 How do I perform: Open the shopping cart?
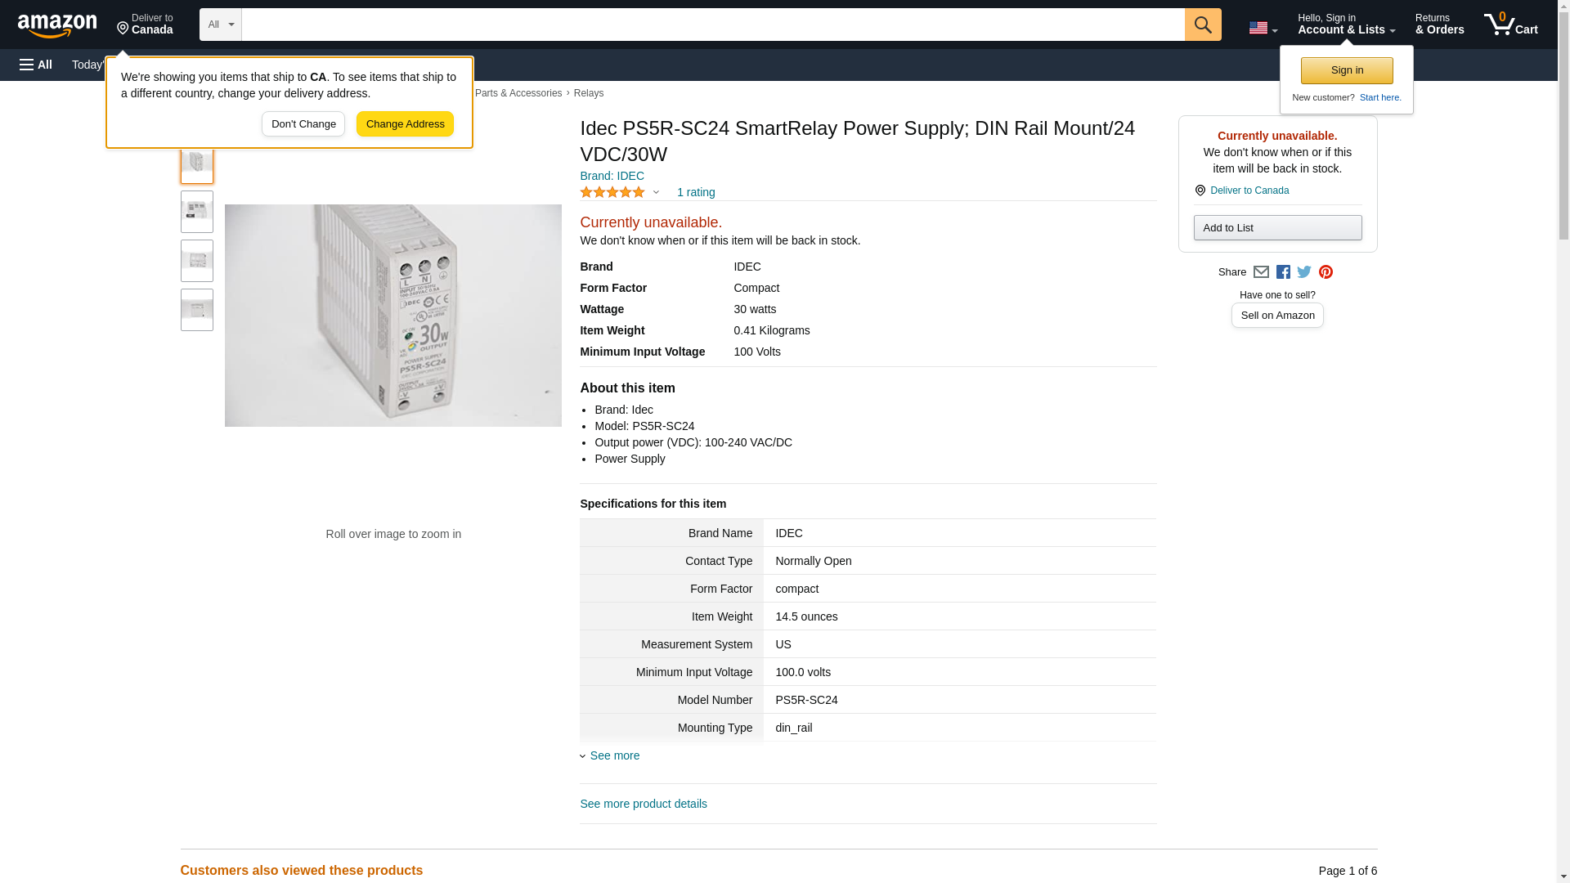click(x=1510, y=25)
